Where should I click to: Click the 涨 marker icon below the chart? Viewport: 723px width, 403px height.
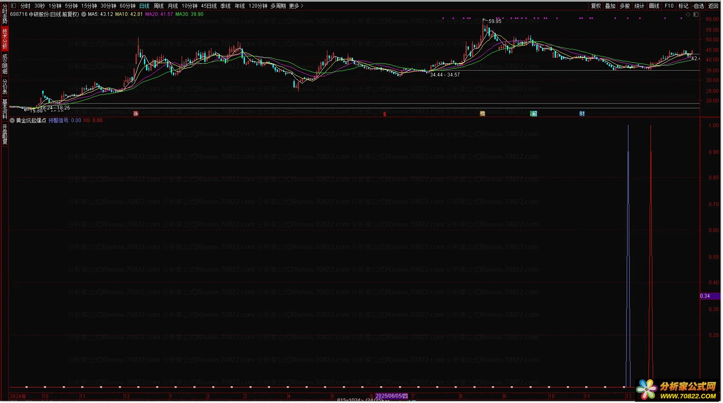click(136, 114)
